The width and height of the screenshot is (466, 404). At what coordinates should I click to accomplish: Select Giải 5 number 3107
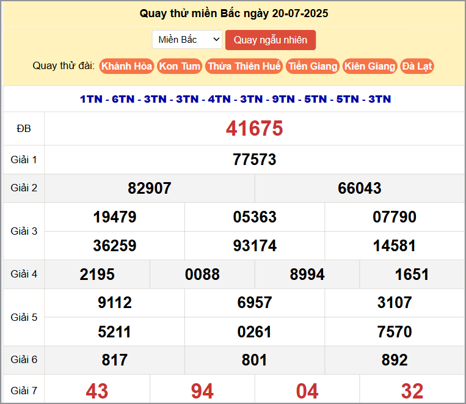click(395, 303)
